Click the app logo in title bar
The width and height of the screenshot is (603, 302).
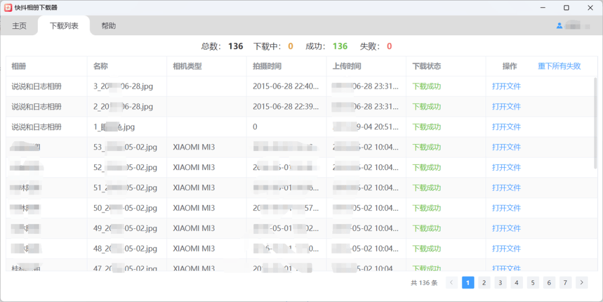[8, 8]
